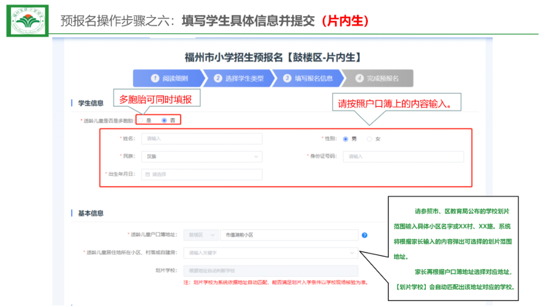Go to the 阅读细则 step tab
545x307 pixels.
169,78
